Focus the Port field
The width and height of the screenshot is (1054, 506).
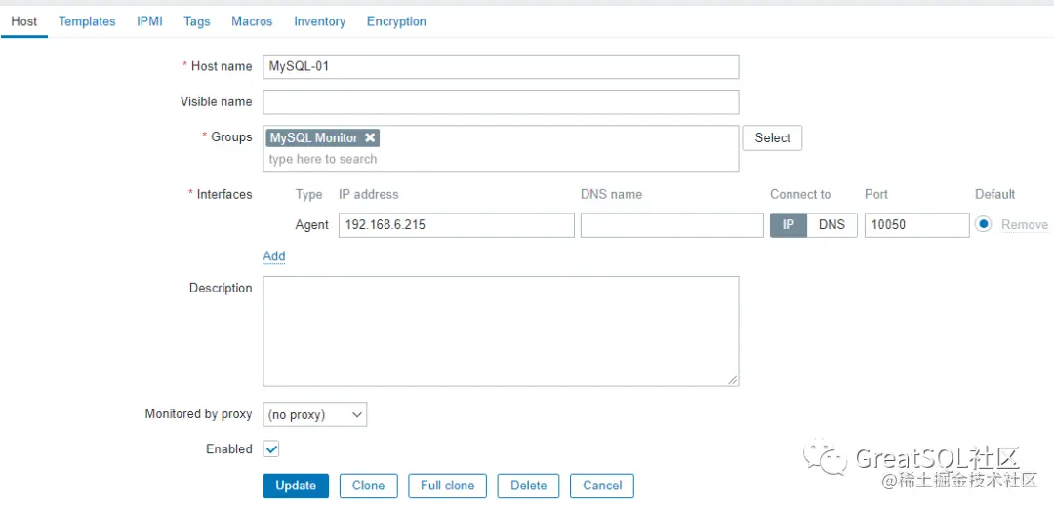pos(916,225)
